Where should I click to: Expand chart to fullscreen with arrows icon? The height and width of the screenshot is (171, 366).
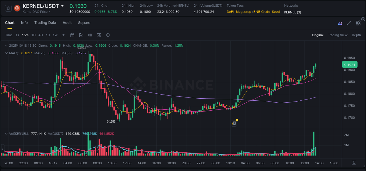(x=349, y=23)
